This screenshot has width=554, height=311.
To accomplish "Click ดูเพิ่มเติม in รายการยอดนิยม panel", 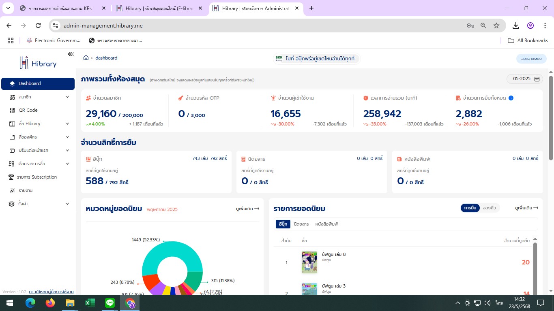I will (526, 208).
